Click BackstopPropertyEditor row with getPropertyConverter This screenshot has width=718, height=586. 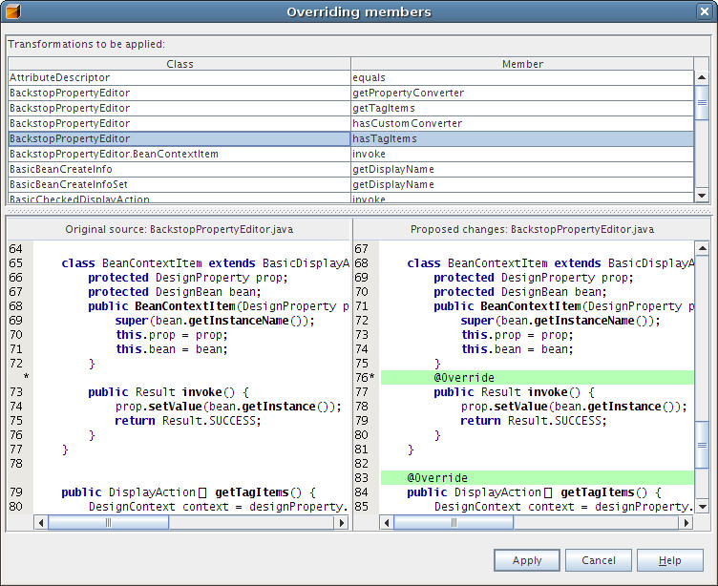pos(179,93)
